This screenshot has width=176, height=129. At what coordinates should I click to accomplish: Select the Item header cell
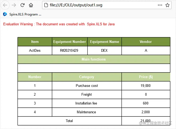35,42
